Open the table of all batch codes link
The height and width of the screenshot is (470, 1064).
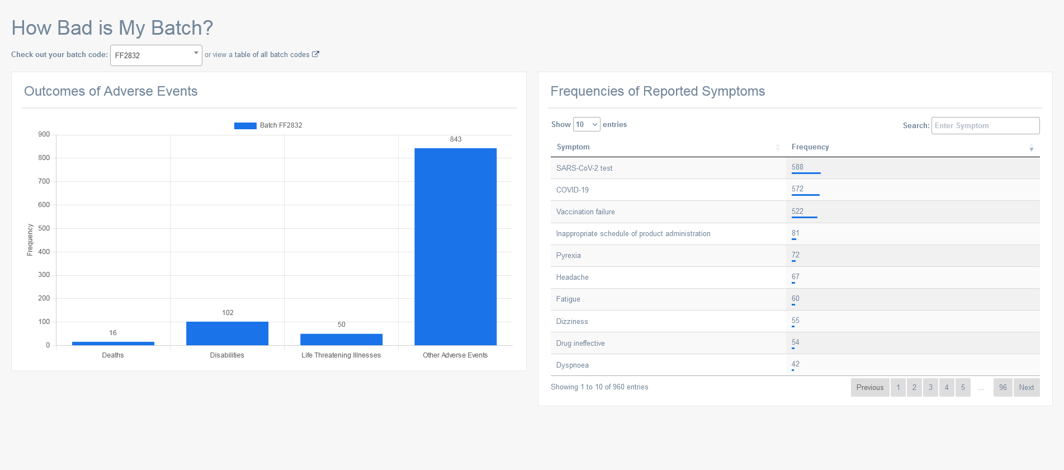click(272, 54)
